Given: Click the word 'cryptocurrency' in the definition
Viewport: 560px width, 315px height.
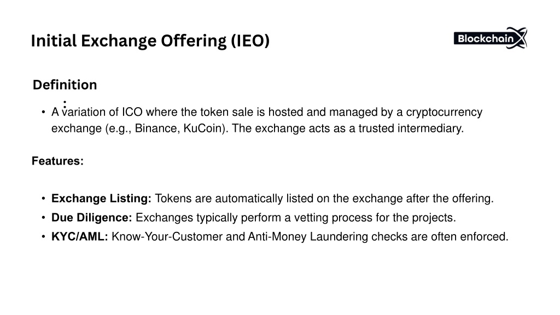Looking at the screenshot, I should [444, 112].
